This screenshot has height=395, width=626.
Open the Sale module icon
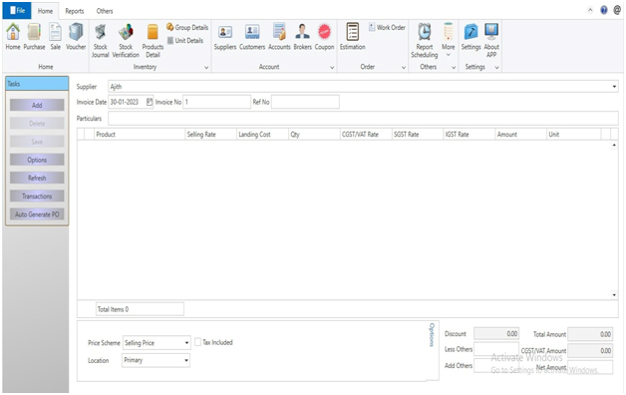point(55,36)
